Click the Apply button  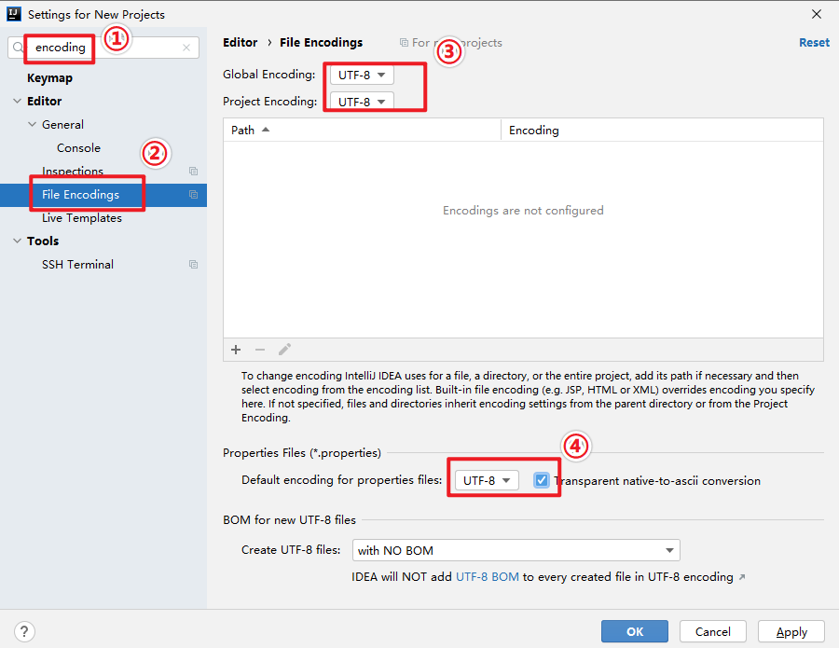tap(791, 631)
